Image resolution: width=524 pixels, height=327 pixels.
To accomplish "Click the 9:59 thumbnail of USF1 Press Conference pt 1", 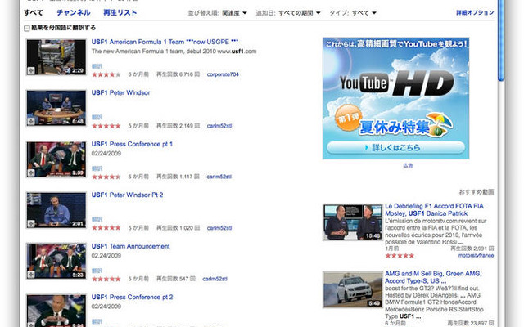I will (x=56, y=159).
